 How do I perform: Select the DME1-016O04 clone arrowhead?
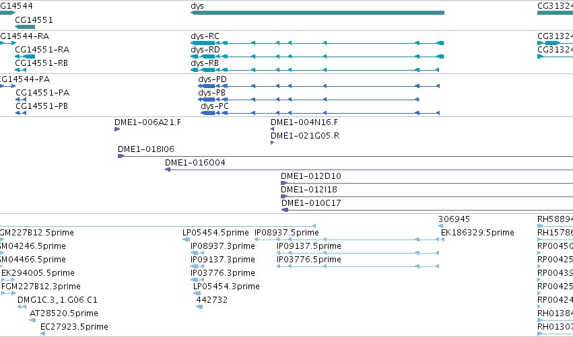168,170
